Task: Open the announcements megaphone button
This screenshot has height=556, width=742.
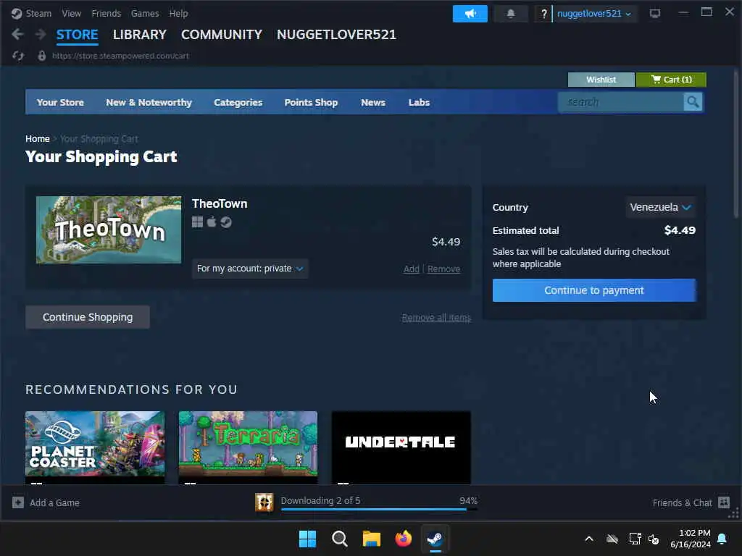Action: pos(470,14)
